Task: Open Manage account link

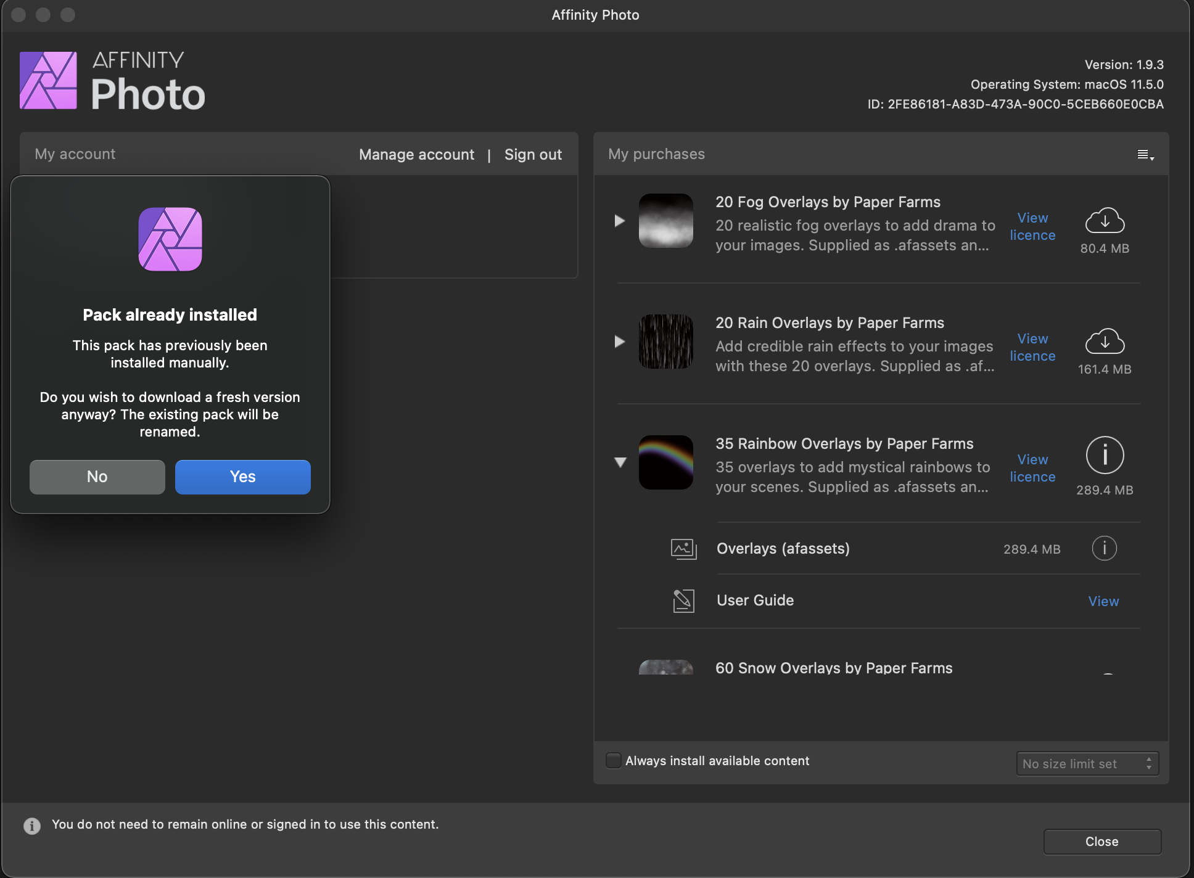Action: coord(417,155)
